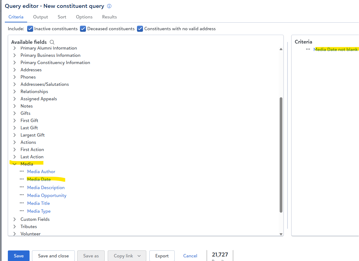
Task: Open the query editor info icon
Action: coord(109,6)
